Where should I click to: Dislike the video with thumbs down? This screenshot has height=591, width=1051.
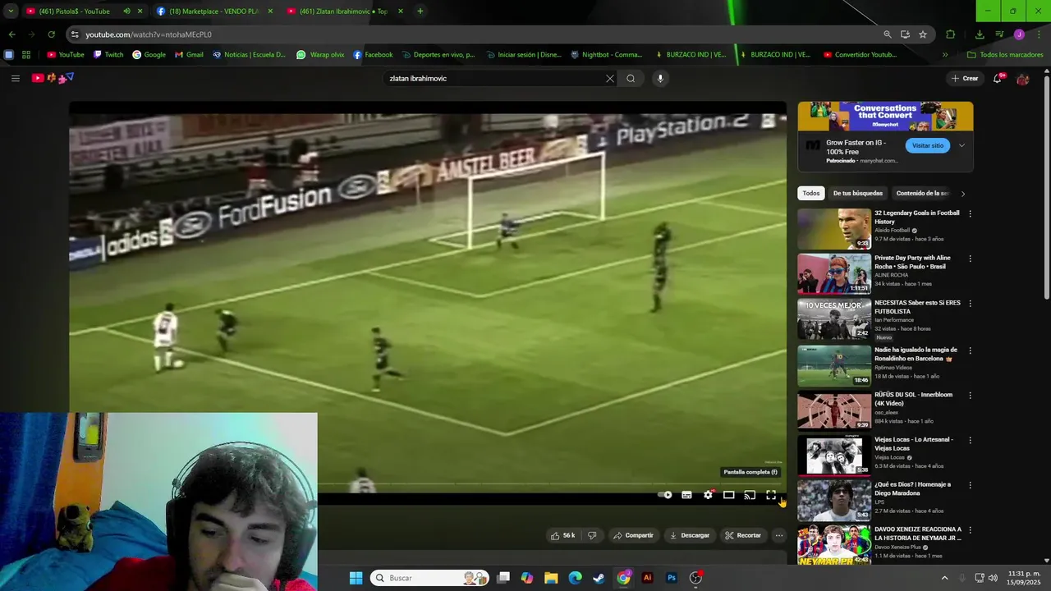[592, 535]
